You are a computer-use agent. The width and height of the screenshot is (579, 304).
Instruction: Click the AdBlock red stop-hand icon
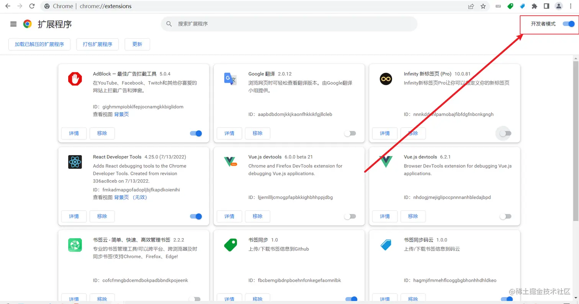point(75,79)
